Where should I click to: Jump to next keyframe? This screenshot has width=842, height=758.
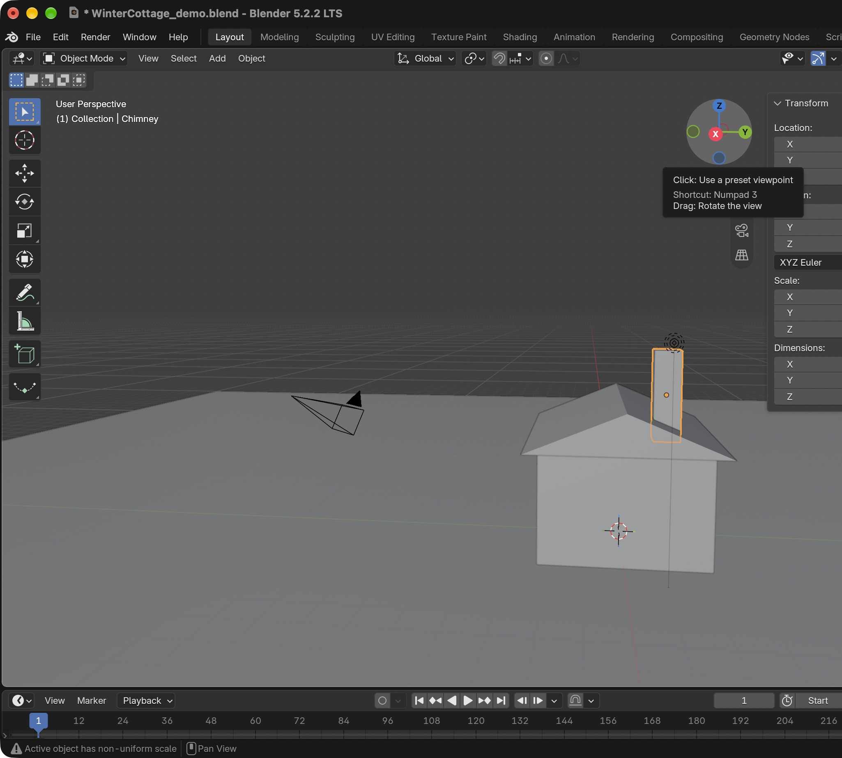click(x=485, y=701)
